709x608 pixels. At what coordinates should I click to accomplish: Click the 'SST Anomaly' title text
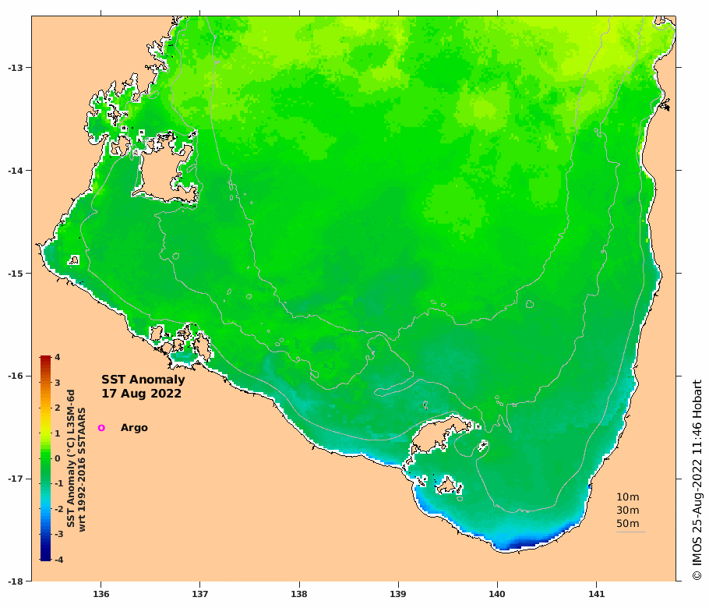point(143,380)
